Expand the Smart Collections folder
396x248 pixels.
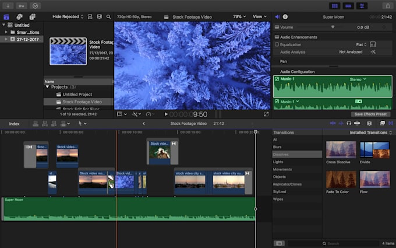6,32
